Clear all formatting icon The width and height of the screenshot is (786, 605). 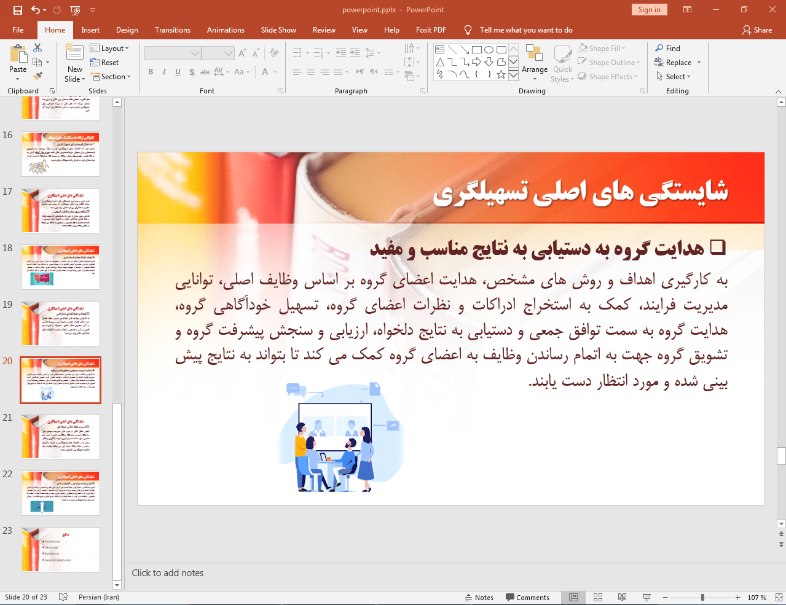coord(274,53)
